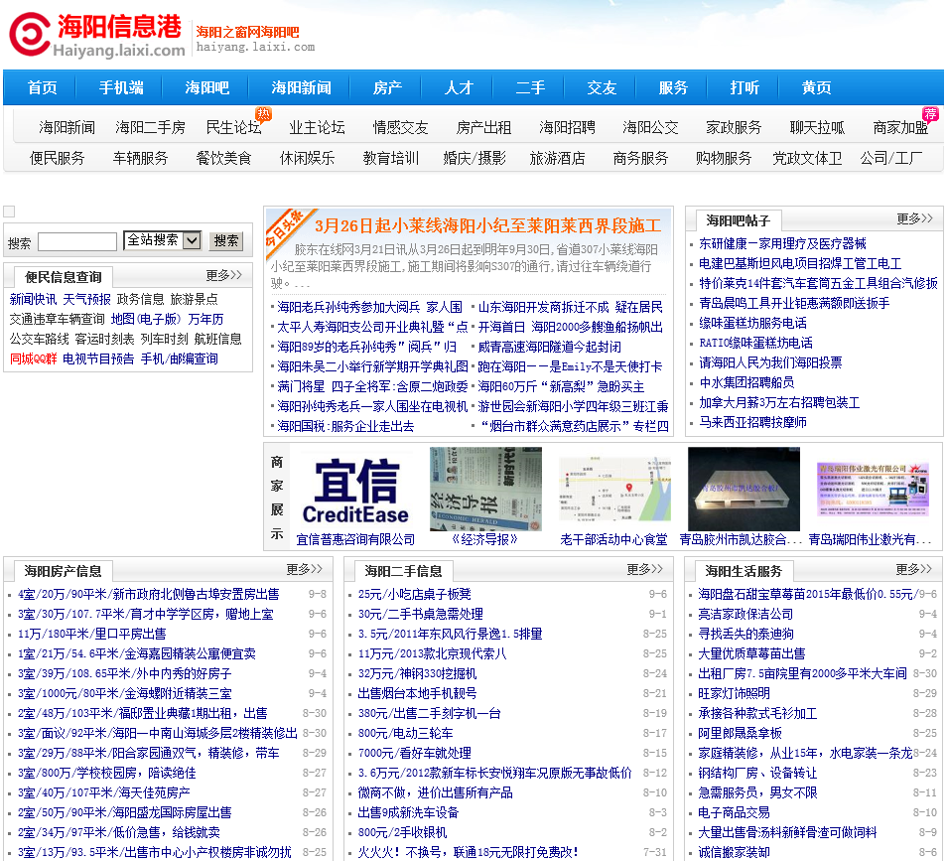Open 公司/工厂 category link
This screenshot has width=947, height=861.
pyautogui.click(x=890, y=158)
